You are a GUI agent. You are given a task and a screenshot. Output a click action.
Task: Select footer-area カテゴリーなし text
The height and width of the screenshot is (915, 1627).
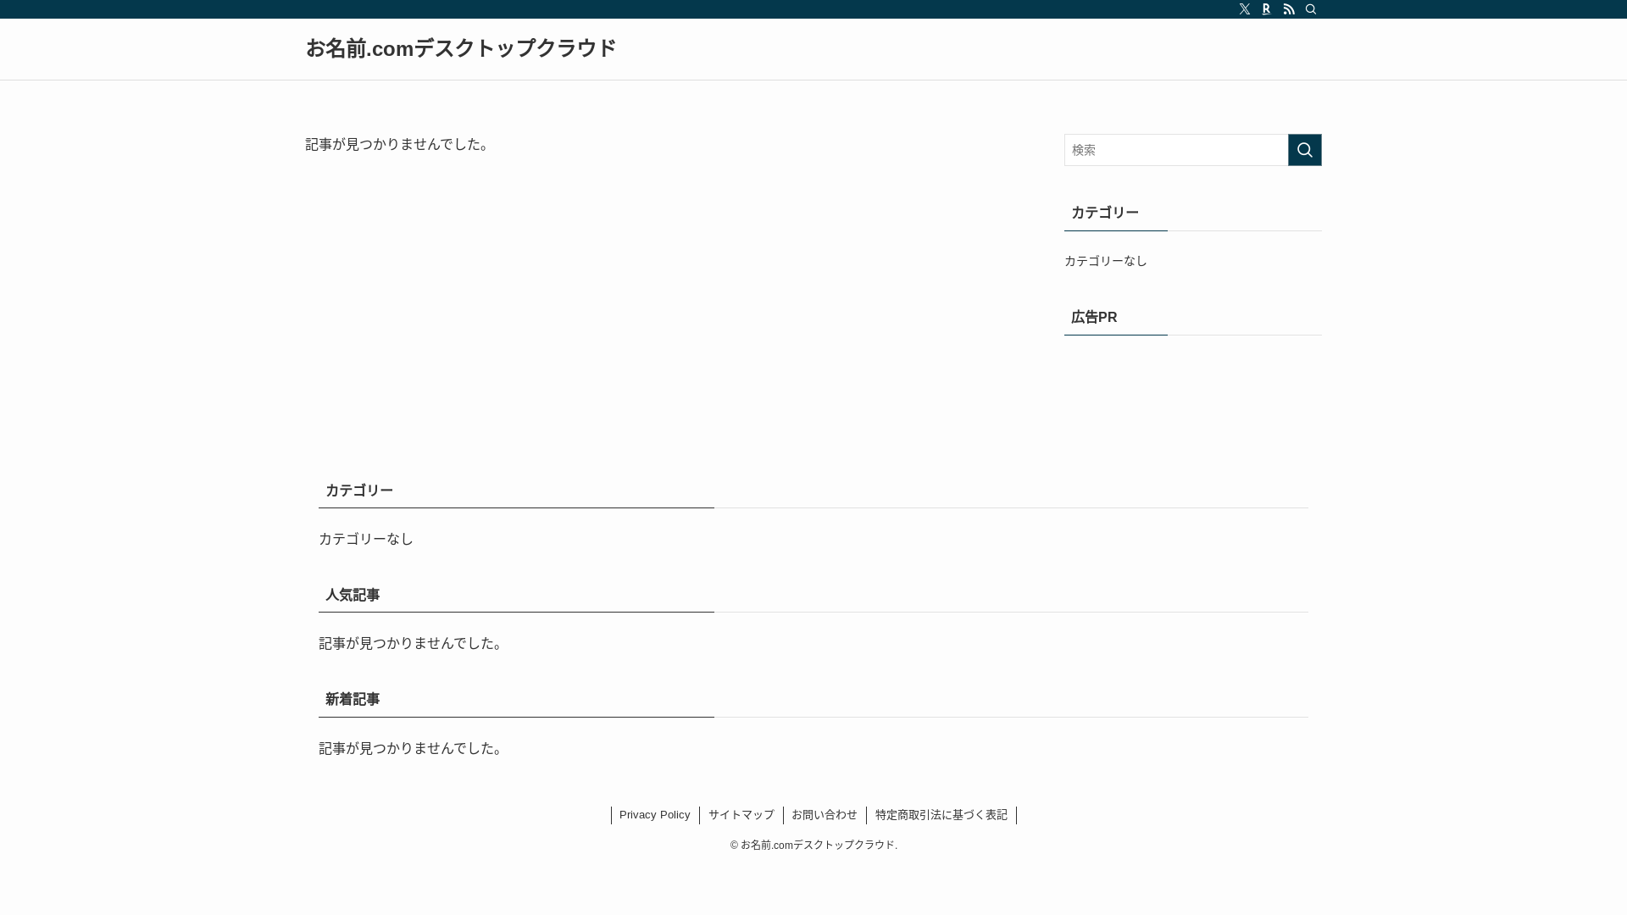366,539
